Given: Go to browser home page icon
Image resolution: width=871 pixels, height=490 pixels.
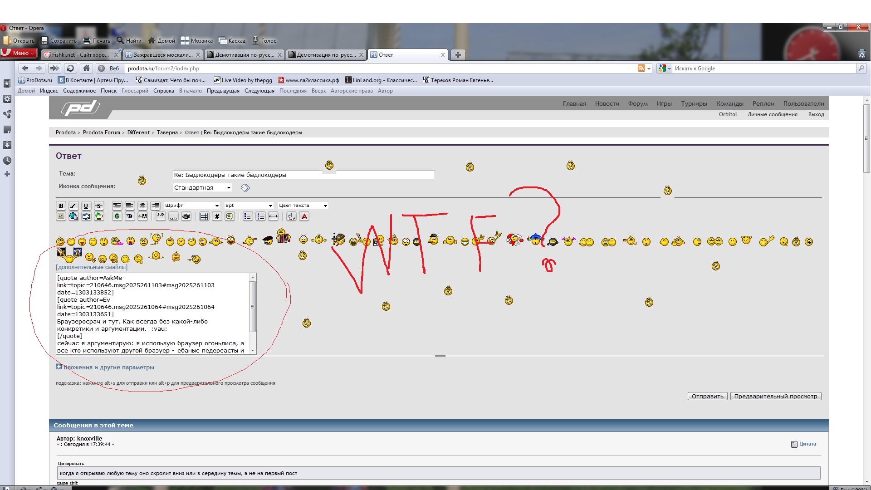Looking at the screenshot, I should [x=86, y=69].
